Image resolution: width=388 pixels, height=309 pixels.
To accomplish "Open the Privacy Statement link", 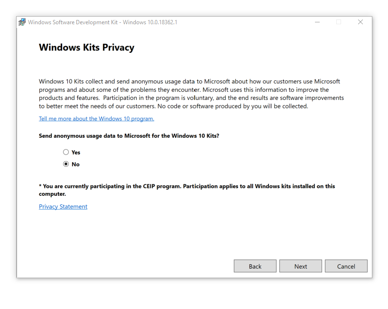I will click(x=63, y=207).
